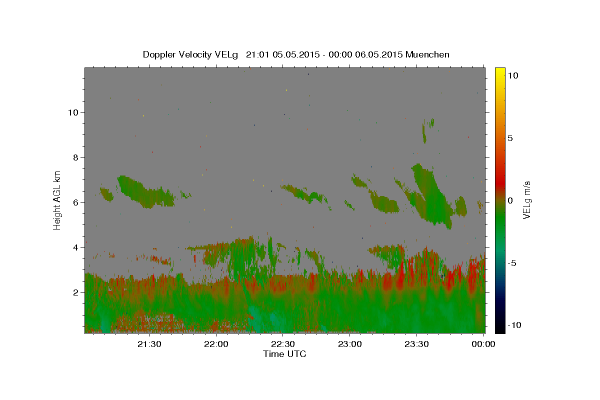Click the colorbar value 5 label
The width and height of the screenshot is (600, 400).
(x=510, y=137)
